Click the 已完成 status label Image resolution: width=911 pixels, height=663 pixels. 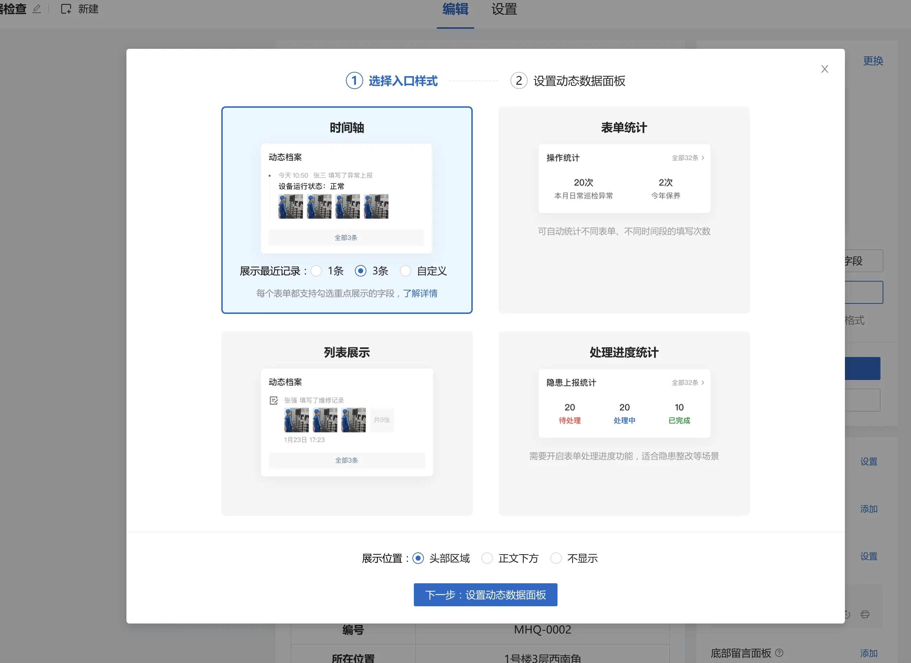pyautogui.click(x=679, y=421)
